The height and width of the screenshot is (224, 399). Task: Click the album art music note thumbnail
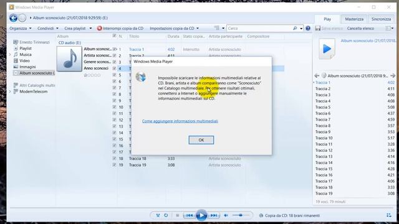[69, 58]
